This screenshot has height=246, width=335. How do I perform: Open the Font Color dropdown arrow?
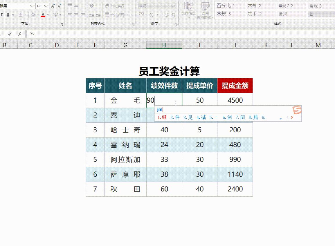click(x=48, y=15)
